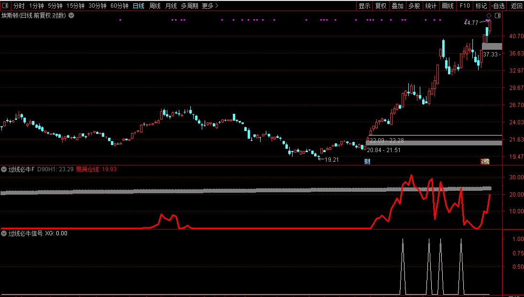Image resolution: width=524 pixels, height=297 pixels.
Task: Click the panel layout icon left of 分时
Action: (x=5, y=6)
